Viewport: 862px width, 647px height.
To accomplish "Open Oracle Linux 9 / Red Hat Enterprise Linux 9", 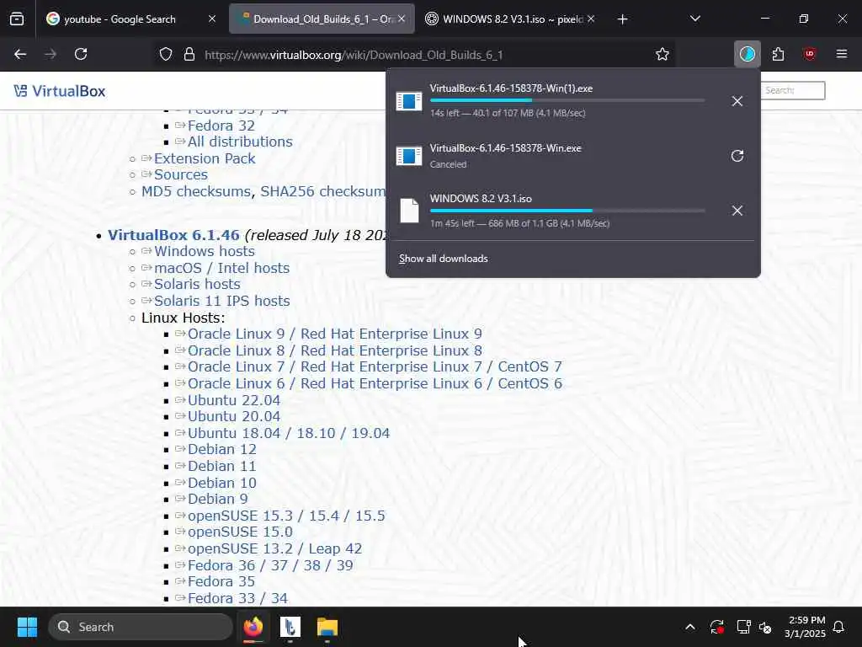I will [x=335, y=334].
